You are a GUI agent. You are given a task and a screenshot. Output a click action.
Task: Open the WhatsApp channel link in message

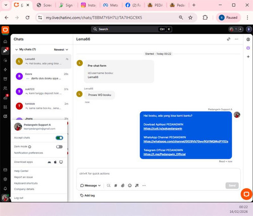tap(186, 141)
